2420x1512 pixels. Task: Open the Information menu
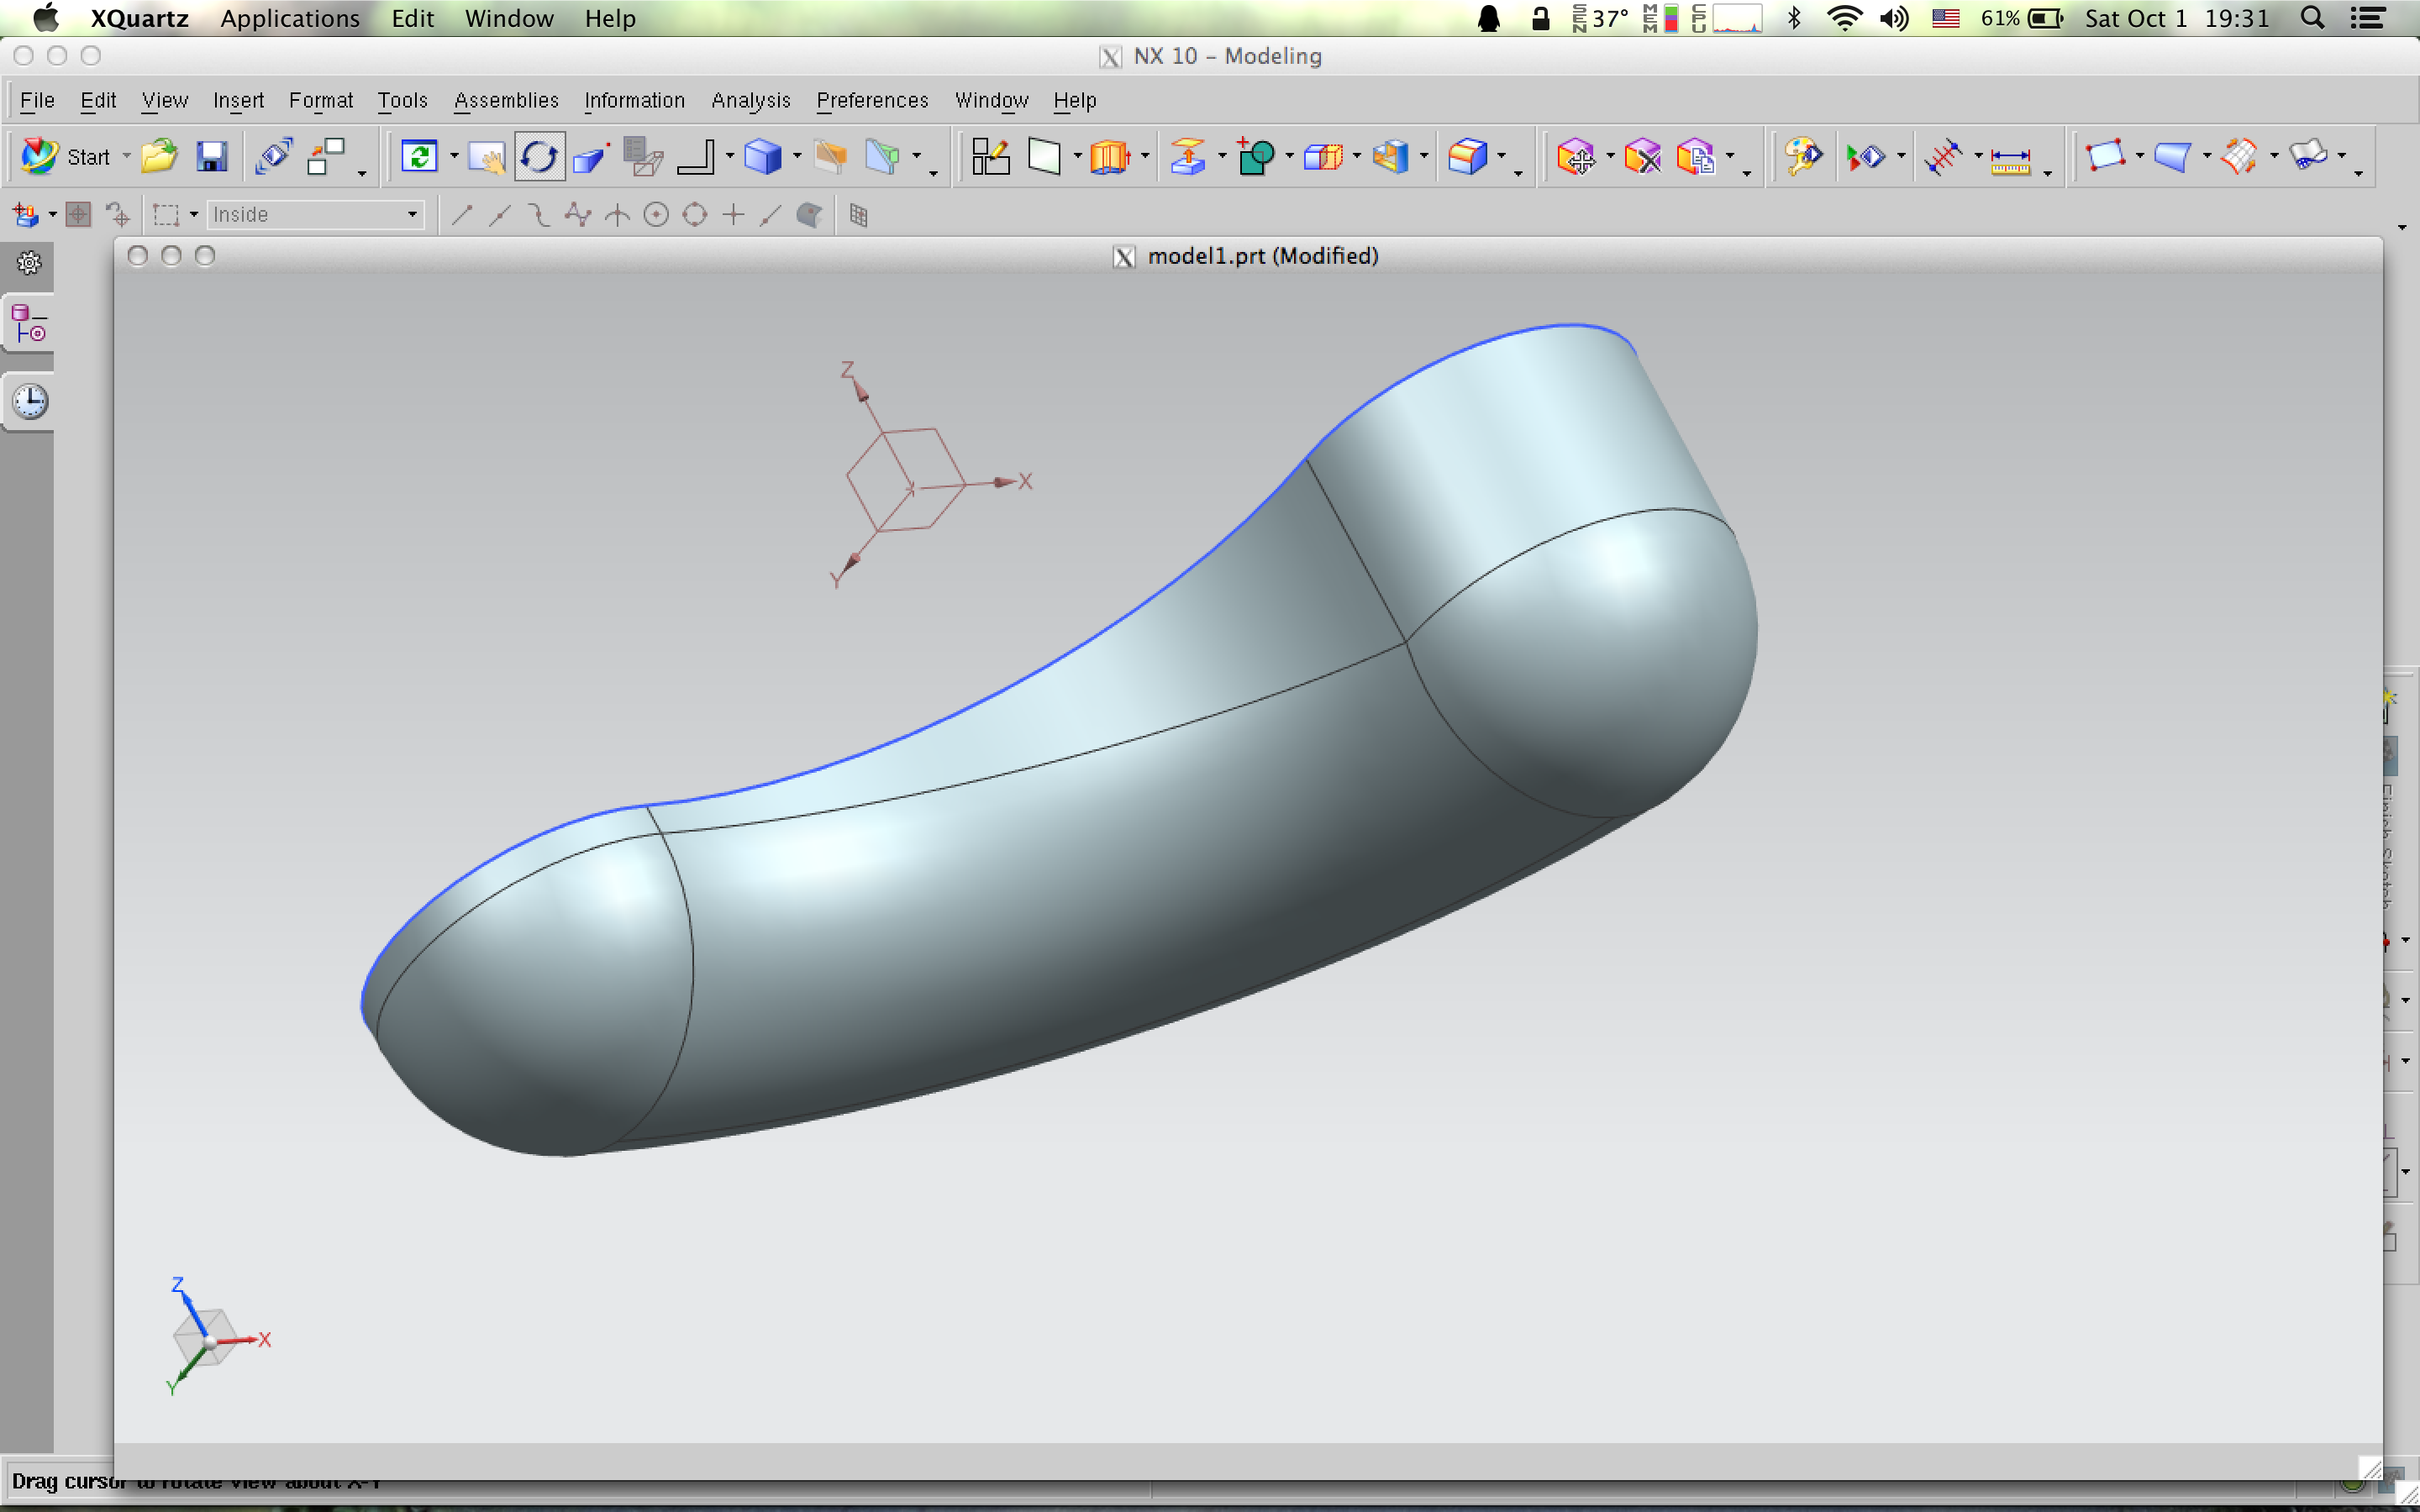tap(634, 100)
